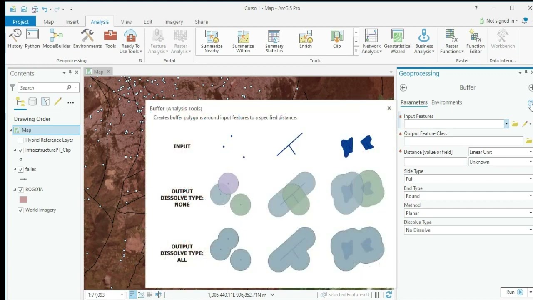Refresh the map view
The height and width of the screenshot is (300, 533).
(389, 295)
